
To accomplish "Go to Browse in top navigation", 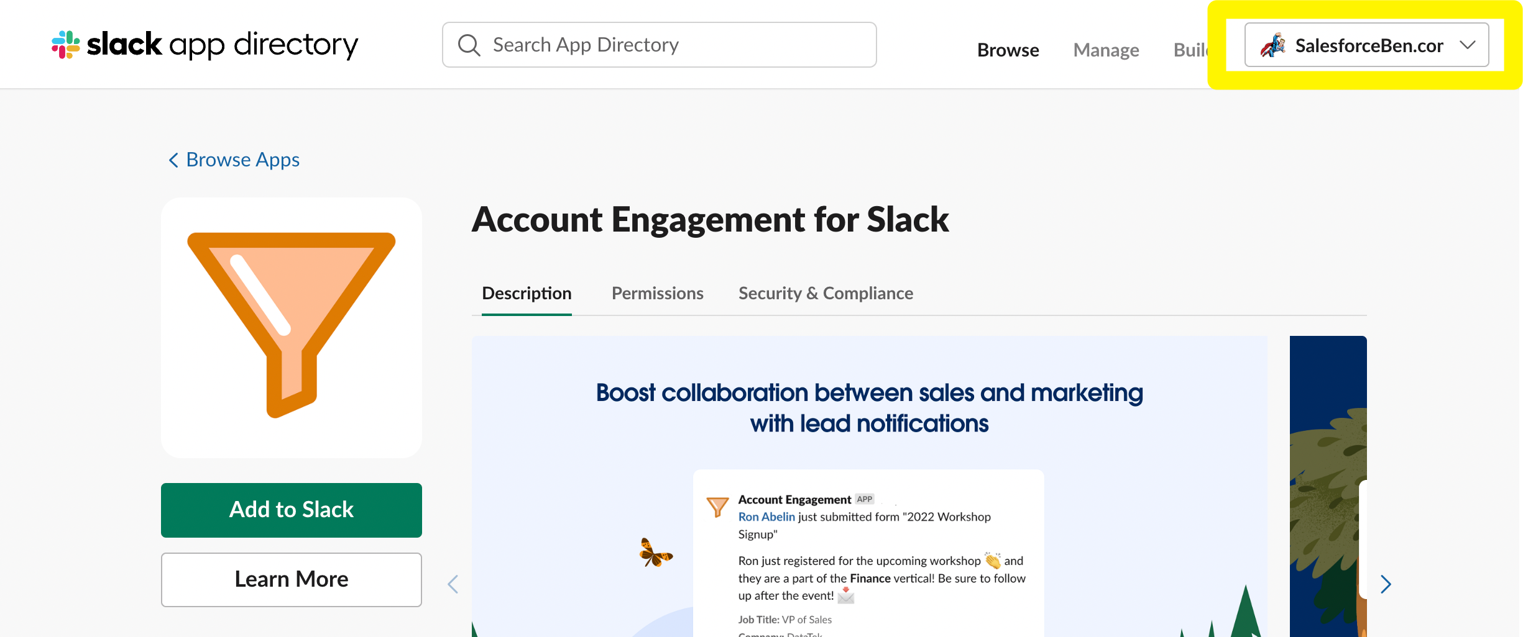I will pyautogui.click(x=1008, y=50).
